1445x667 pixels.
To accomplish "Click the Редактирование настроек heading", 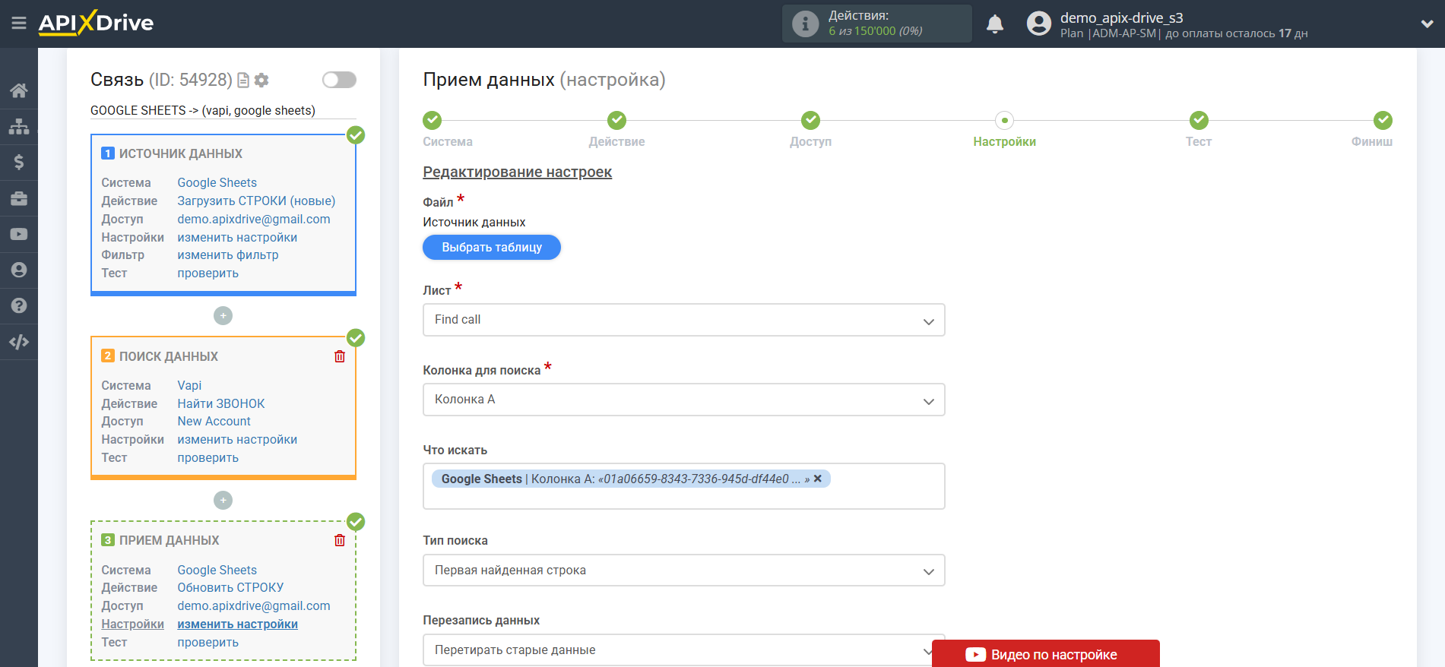I will [x=517, y=172].
